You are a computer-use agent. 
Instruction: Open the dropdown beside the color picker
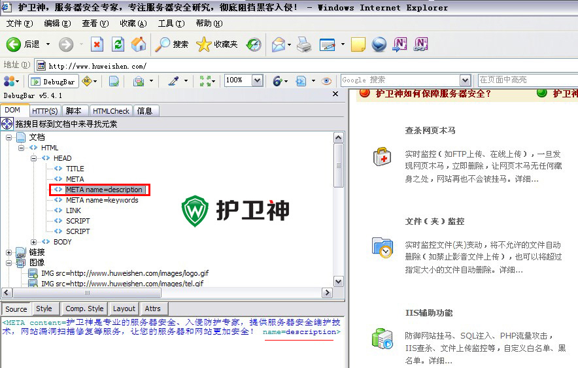coord(186,81)
